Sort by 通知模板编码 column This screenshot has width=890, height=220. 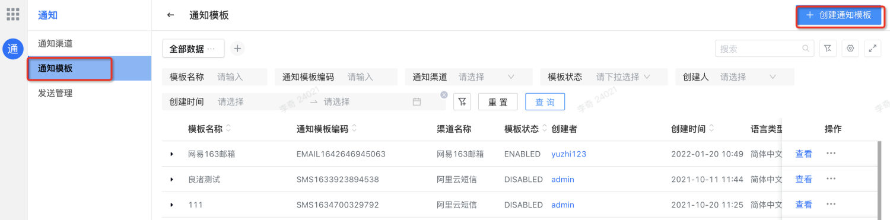coord(354,129)
